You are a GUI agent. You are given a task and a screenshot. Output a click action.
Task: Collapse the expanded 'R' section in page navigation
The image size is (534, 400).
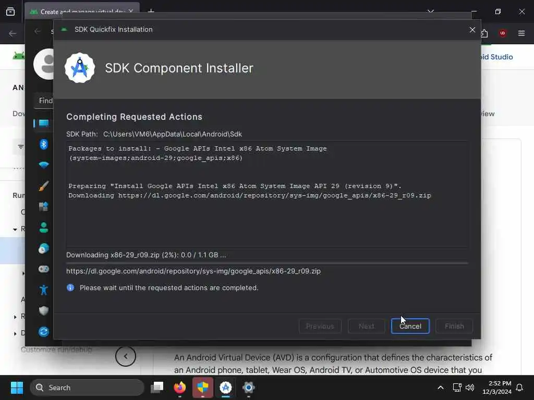coord(15,229)
